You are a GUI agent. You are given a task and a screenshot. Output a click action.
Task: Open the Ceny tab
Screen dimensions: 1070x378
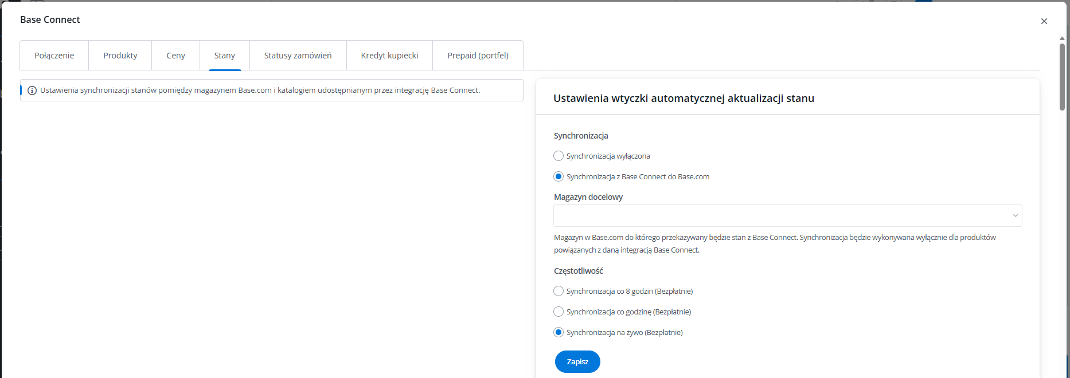point(176,56)
